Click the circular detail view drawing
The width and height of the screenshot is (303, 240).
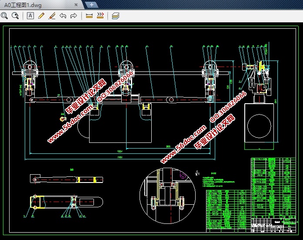[x=167, y=196]
